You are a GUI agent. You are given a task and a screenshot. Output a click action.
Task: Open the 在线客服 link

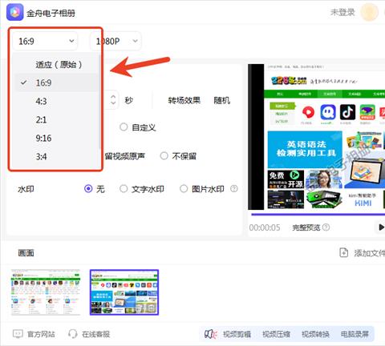coord(95,334)
